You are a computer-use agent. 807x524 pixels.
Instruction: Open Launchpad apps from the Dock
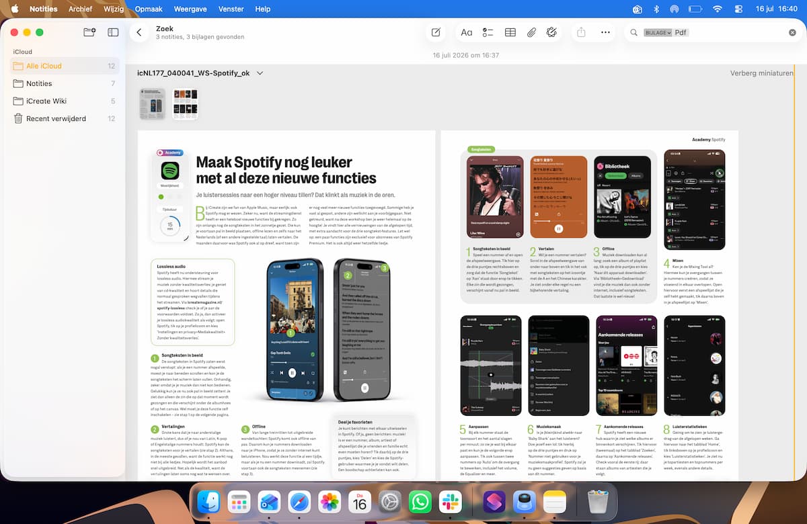pos(239,502)
